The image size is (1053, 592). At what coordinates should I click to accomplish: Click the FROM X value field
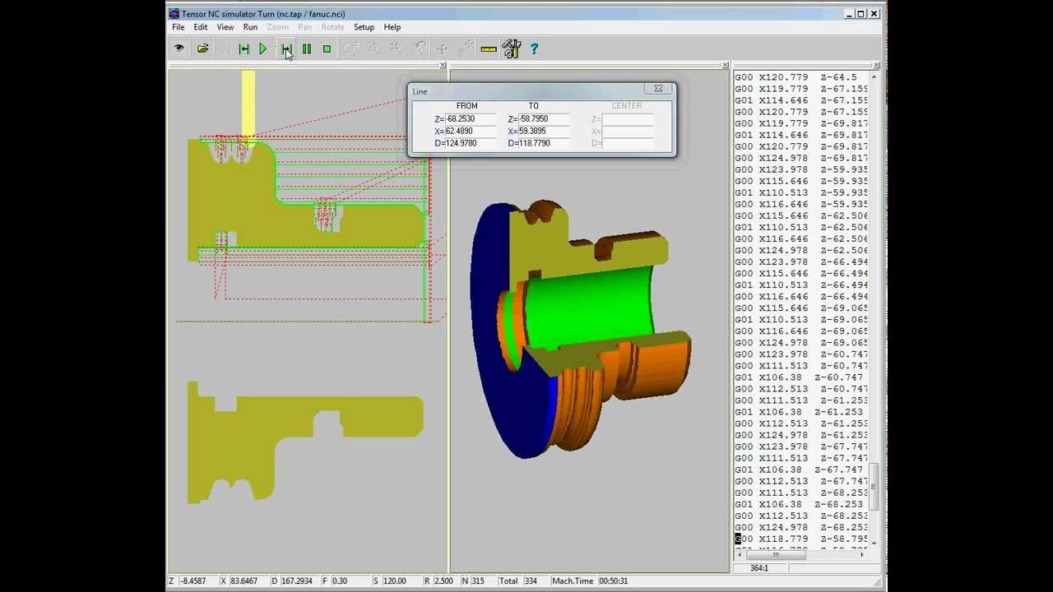(x=471, y=132)
